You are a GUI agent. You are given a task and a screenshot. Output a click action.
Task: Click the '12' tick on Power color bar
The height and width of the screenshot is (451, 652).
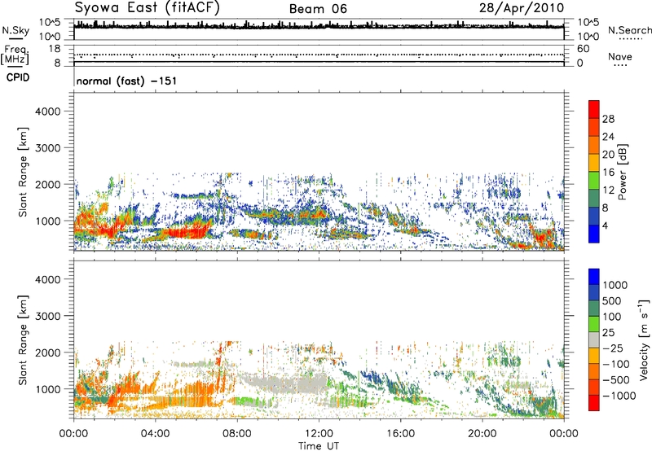pos(608,190)
